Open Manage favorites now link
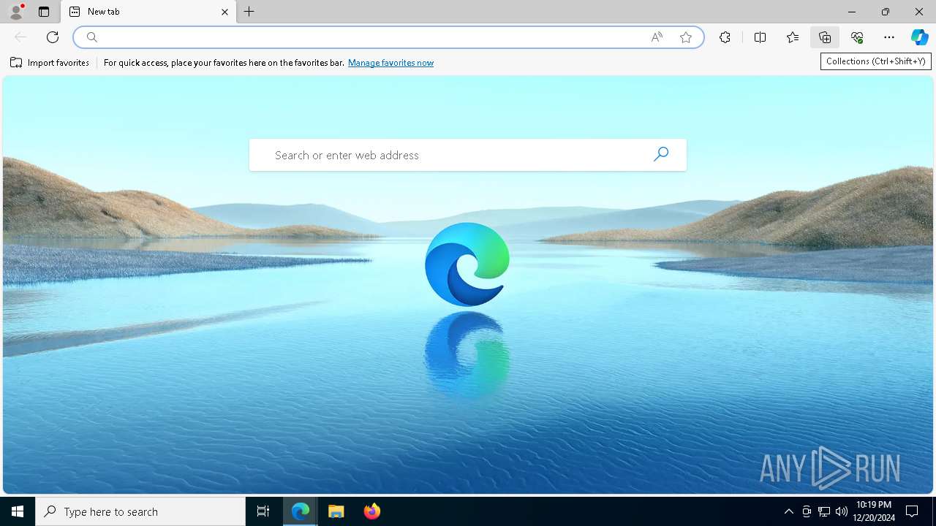Screen dimensions: 936x526 point(390,63)
